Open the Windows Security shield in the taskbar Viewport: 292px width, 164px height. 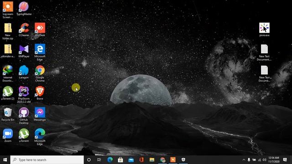(183, 160)
